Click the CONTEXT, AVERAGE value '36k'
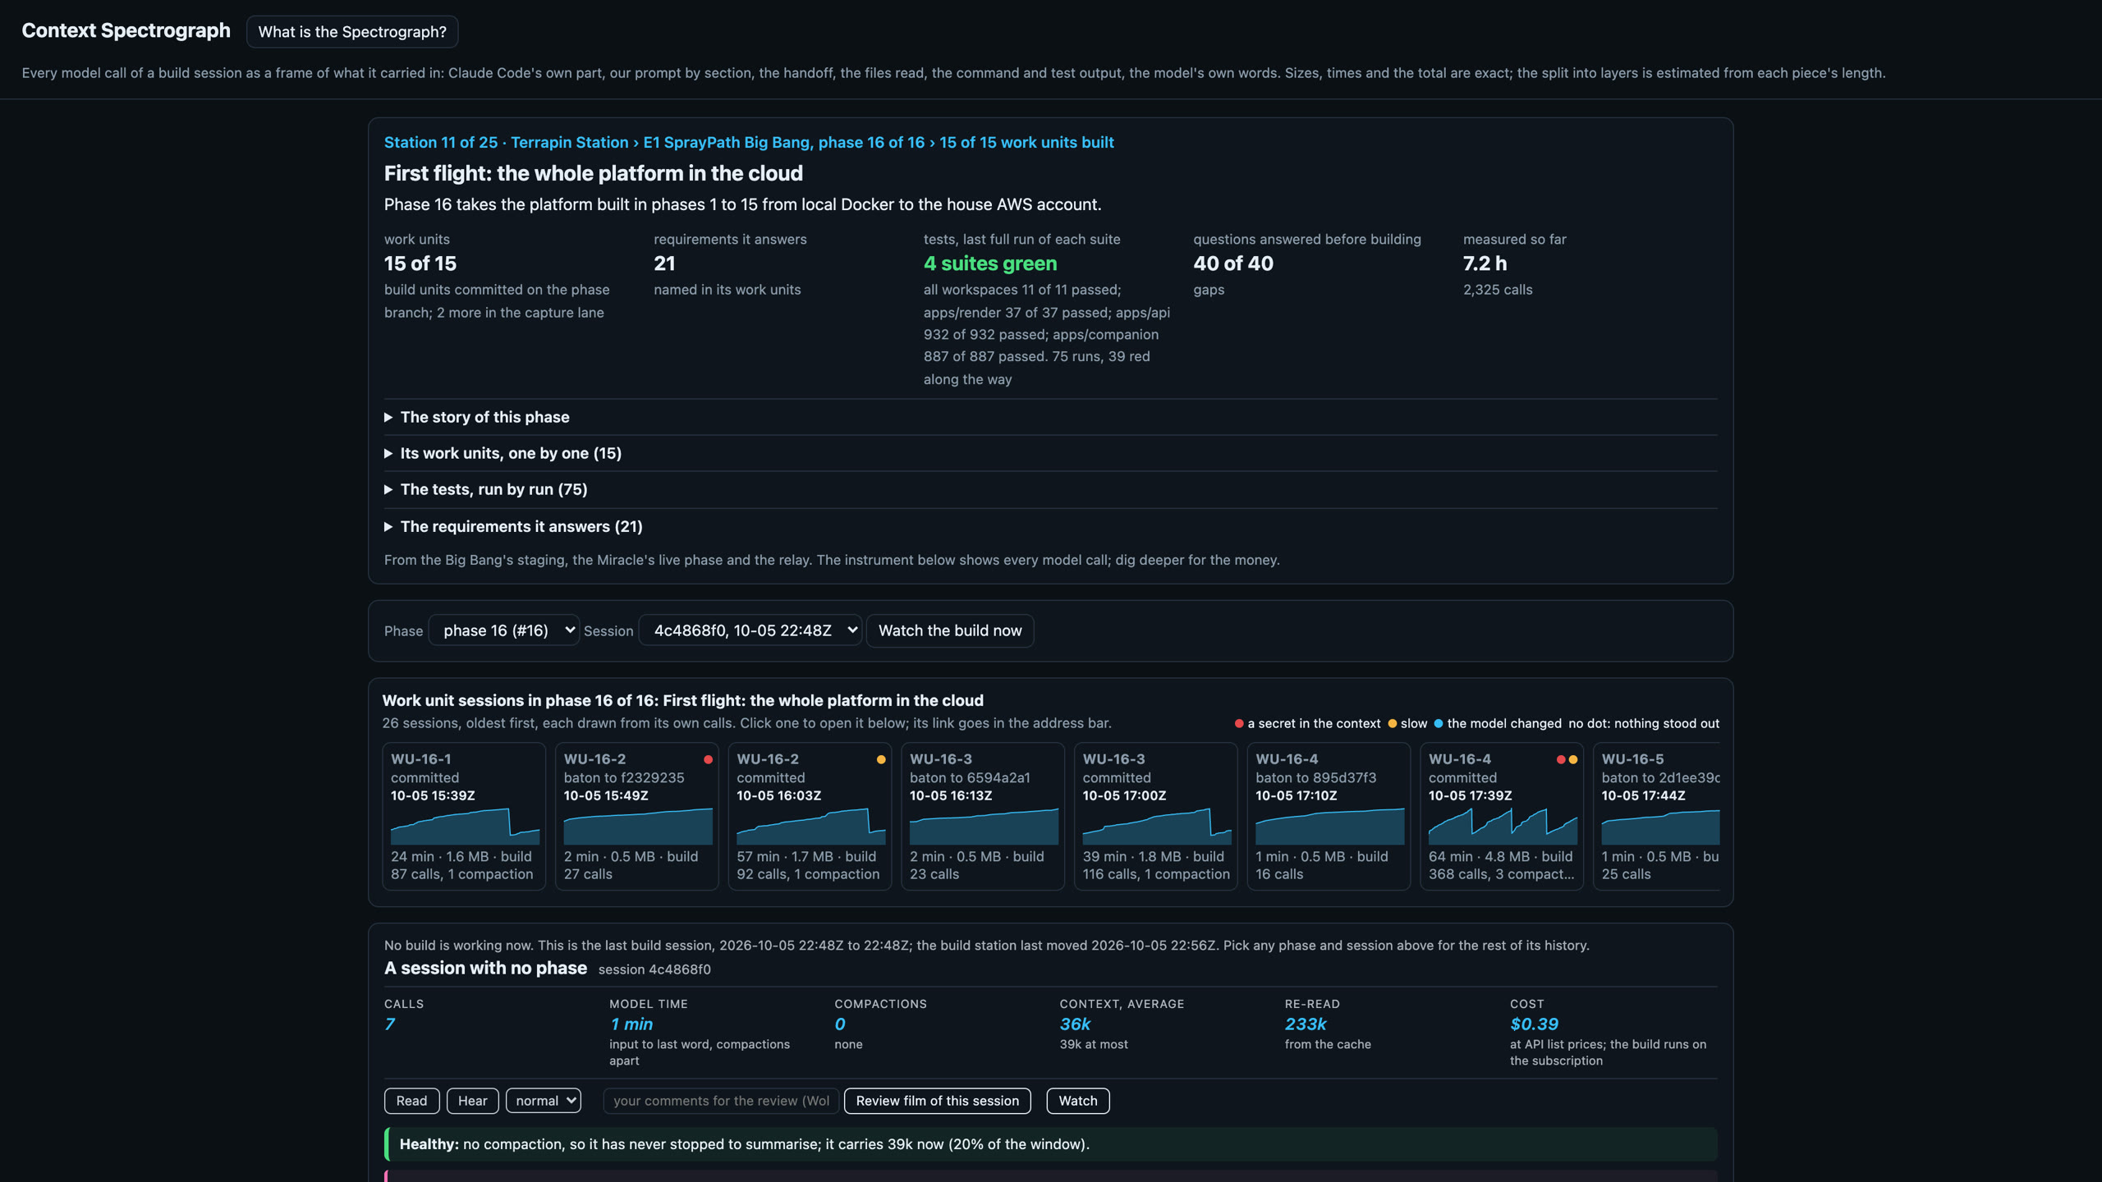2102x1182 pixels. click(1075, 1024)
